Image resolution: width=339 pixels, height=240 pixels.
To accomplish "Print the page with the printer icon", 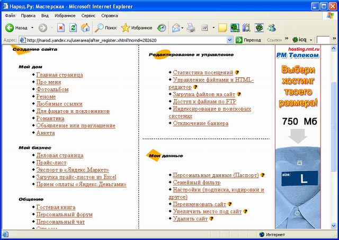I will (191, 28).
